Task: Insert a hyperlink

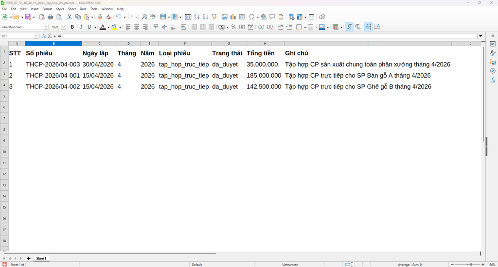Action: coord(264,17)
